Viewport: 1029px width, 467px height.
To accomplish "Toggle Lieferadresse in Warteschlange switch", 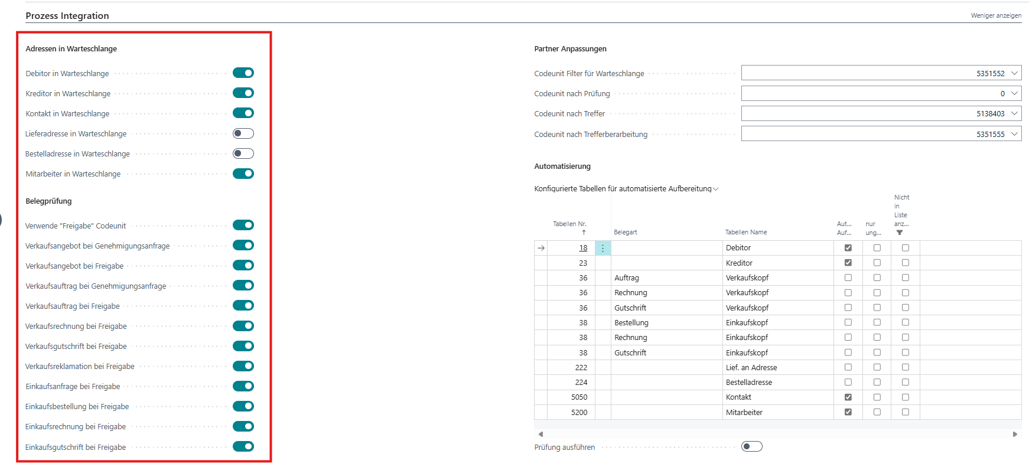I will [x=243, y=133].
